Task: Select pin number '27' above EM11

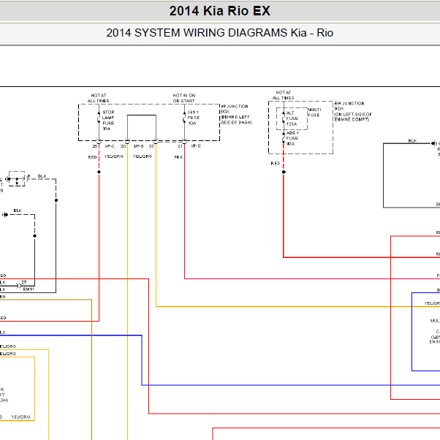Action: [x=24, y=282]
